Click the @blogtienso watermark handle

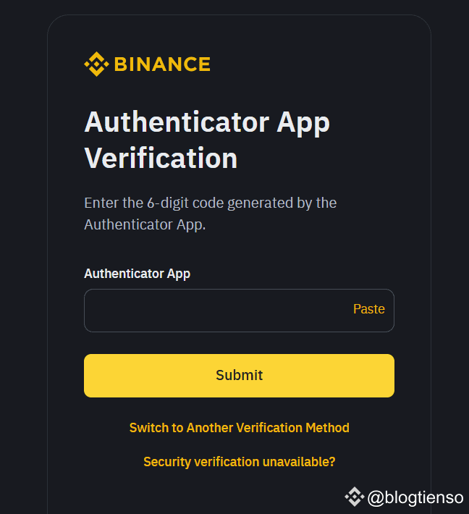tap(416, 497)
